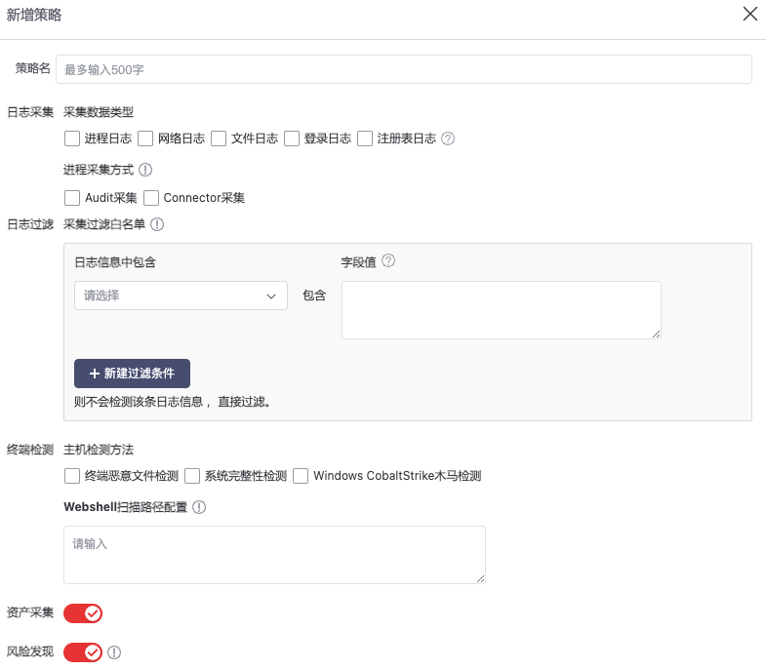
Task: Open the 日志信息中包含 dropdown
Action: coord(181,296)
